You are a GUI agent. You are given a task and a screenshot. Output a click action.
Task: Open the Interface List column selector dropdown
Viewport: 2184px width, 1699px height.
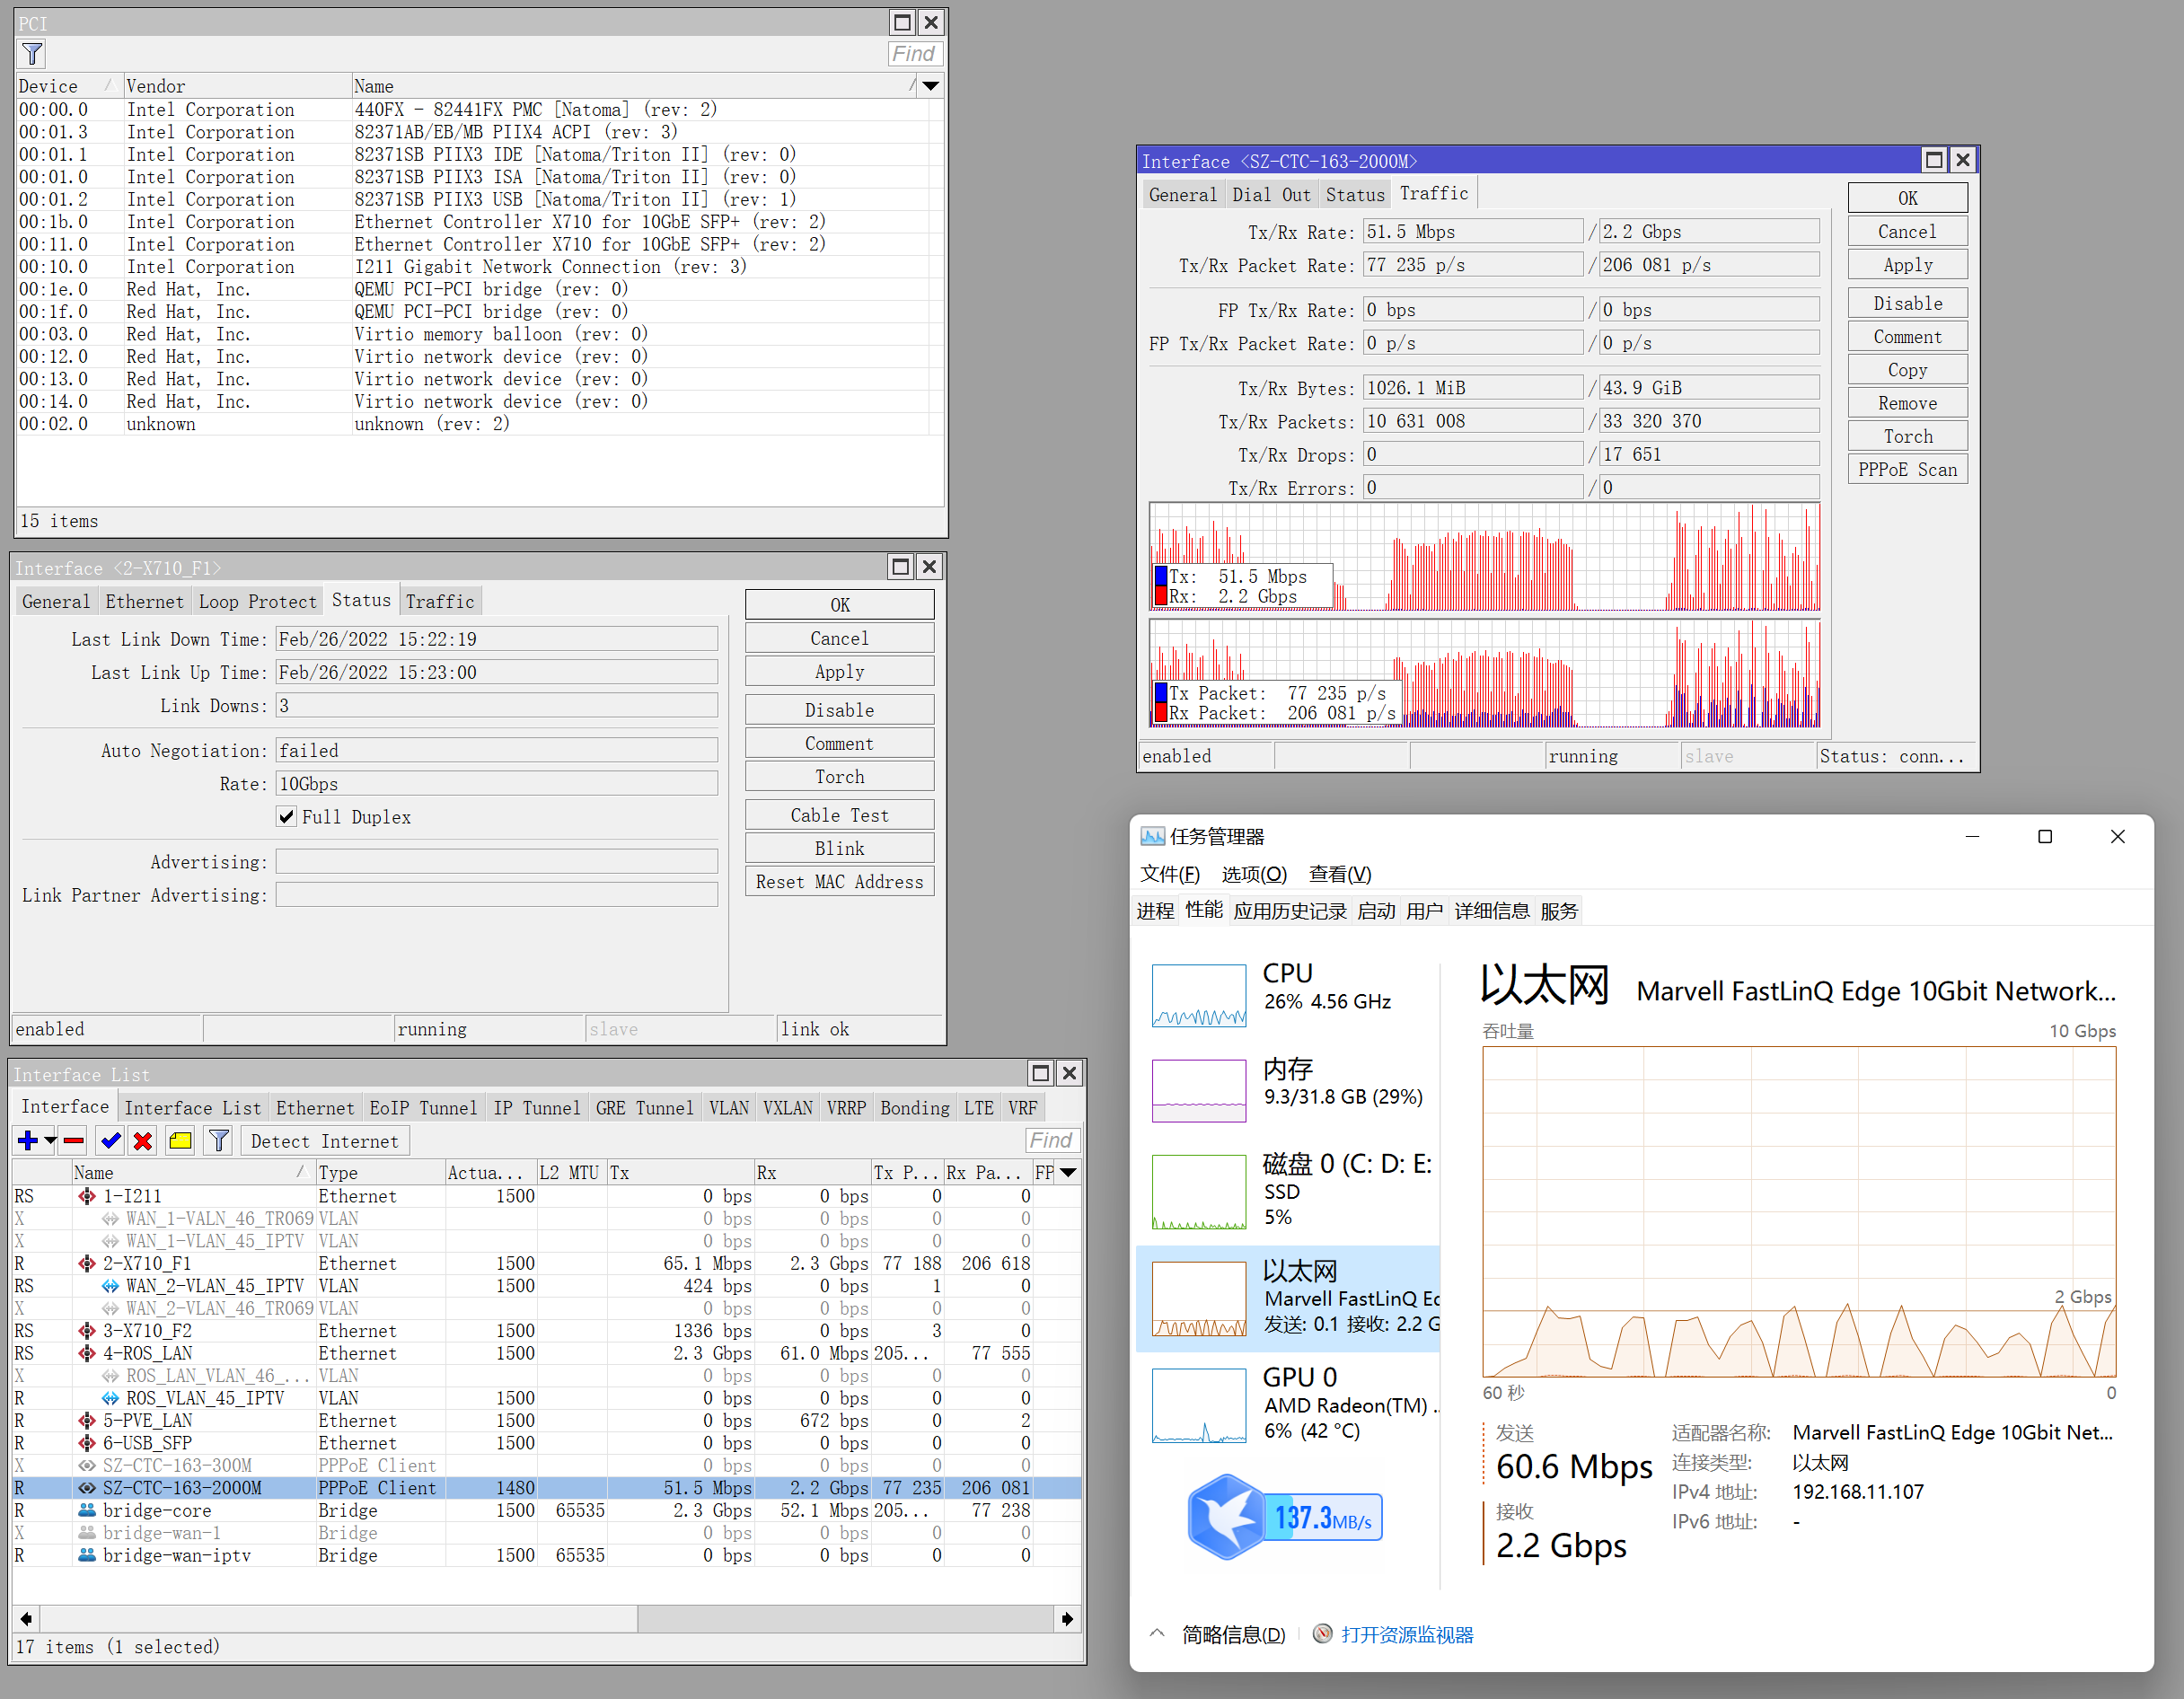[1068, 1173]
